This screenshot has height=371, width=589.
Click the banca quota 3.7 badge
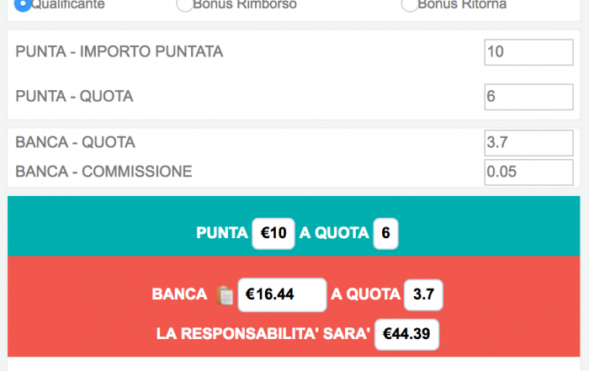[x=423, y=294]
